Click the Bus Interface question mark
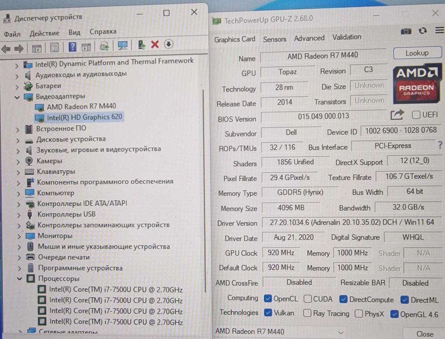This screenshot has height=339, width=445. click(440, 145)
